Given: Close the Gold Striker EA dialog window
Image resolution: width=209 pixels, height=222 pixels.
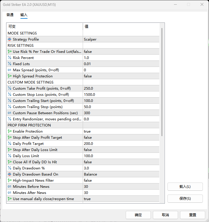Looking at the screenshot, I should pyautogui.click(x=202, y=5).
